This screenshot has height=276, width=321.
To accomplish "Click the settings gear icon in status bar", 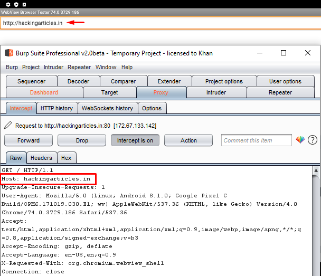I will click(8, 4).
